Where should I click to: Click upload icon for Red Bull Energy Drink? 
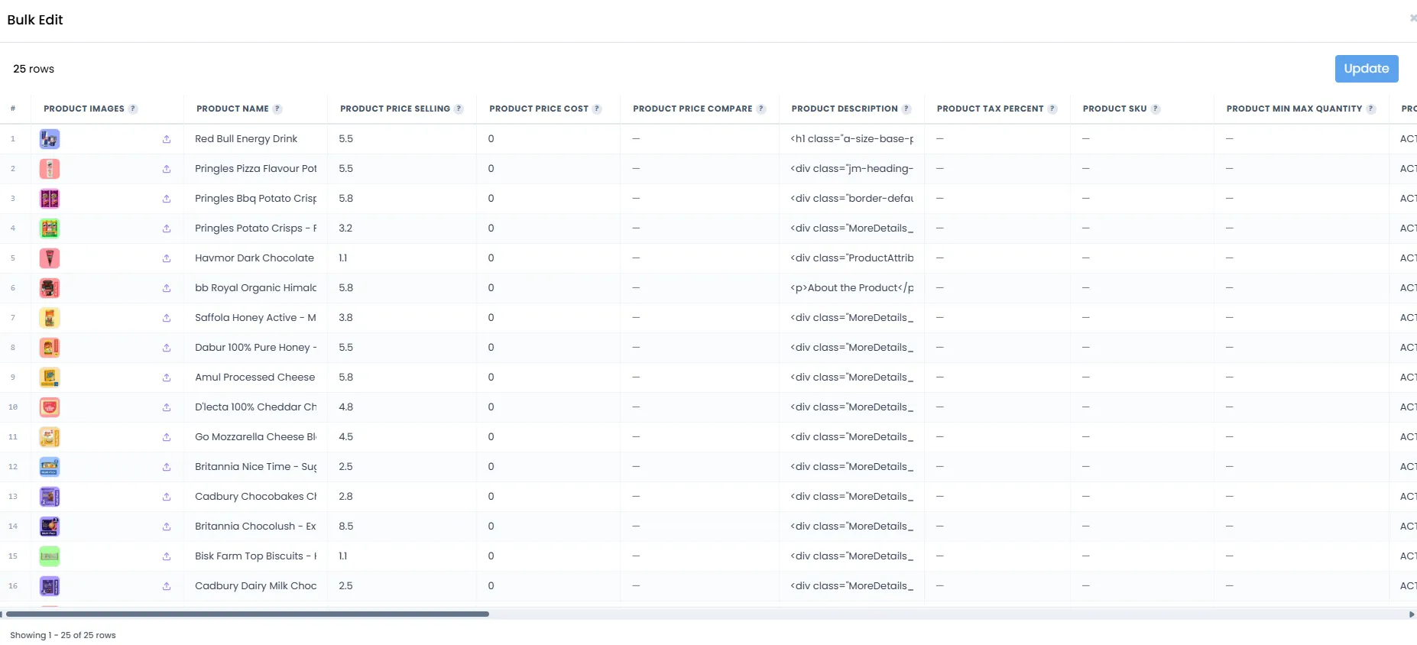click(x=167, y=139)
